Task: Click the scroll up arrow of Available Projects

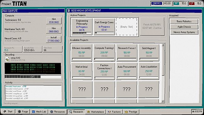Action: pyautogui.click(x=163, y=45)
